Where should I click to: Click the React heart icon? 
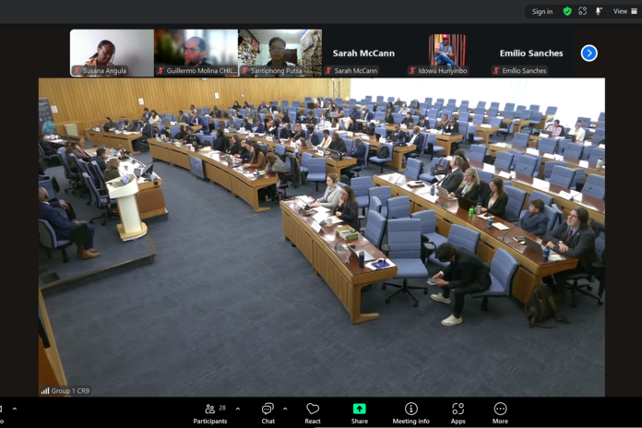[x=313, y=411]
